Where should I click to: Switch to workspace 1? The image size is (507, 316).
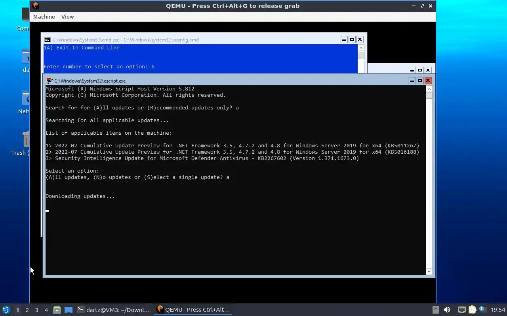coord(17,310)
